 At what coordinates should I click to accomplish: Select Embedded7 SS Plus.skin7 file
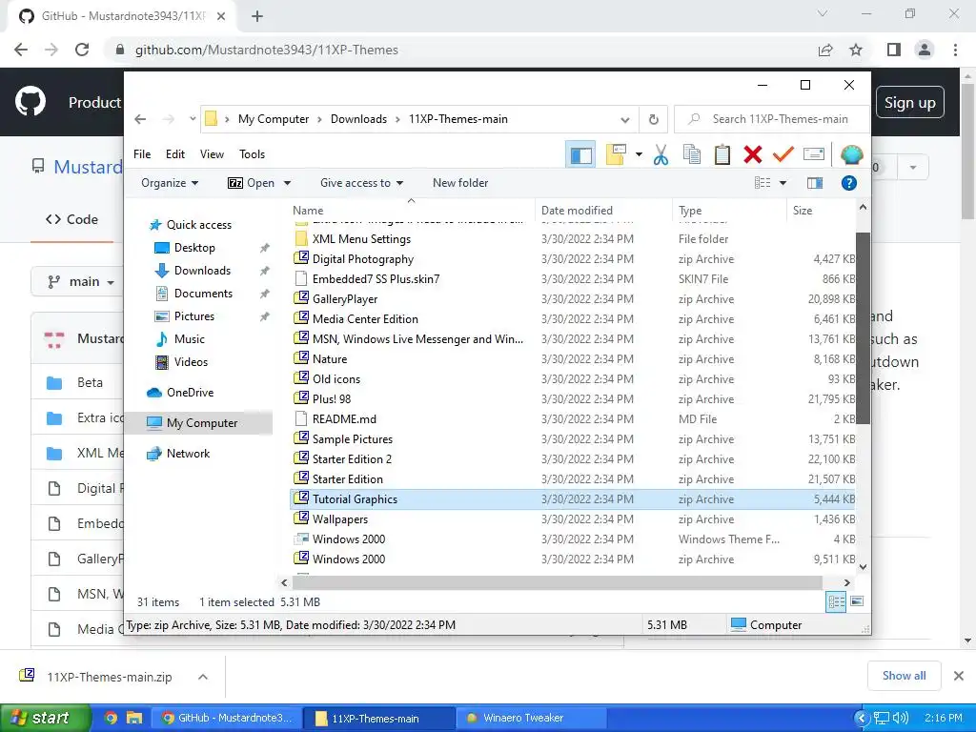pos(573,279)
